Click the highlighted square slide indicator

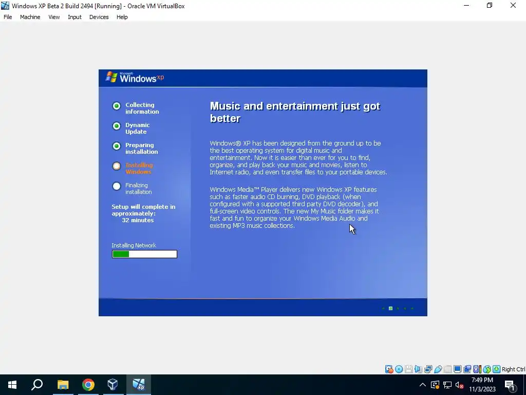pos(390,309)
